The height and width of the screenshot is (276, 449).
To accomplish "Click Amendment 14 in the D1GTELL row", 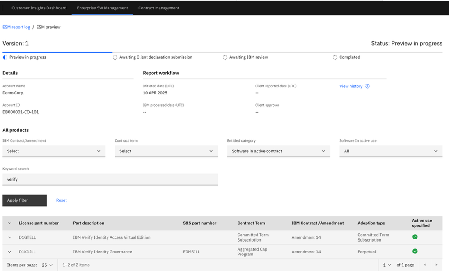I will (x=306, y=237).
